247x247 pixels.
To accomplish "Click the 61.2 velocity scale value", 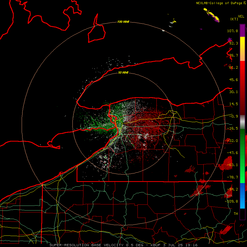I will tap(234, 68).
